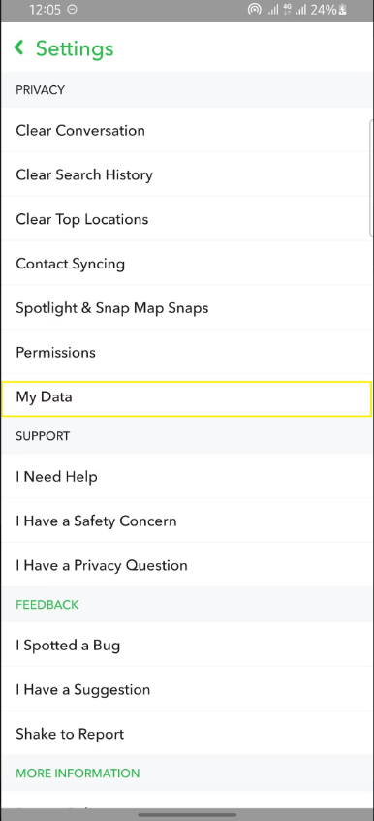Tap the green back arrow icon
The height and width of the screenshot is (821, 374).
tap(18, 47)
